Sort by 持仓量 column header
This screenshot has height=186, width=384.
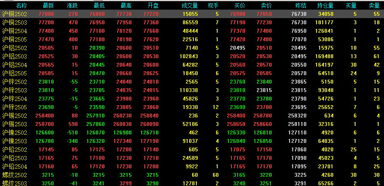pos(325,6)
